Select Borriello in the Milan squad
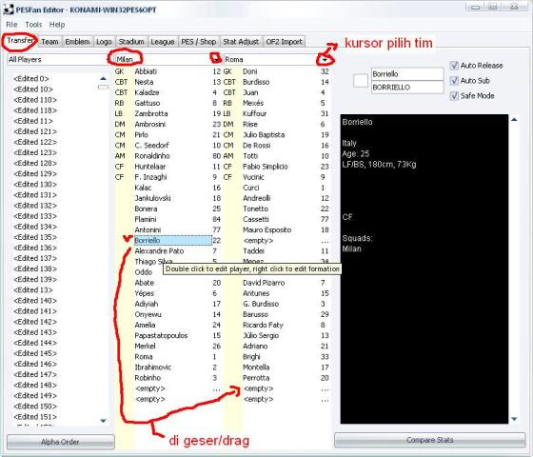This screenshot has width=533, height=457. 173,240
